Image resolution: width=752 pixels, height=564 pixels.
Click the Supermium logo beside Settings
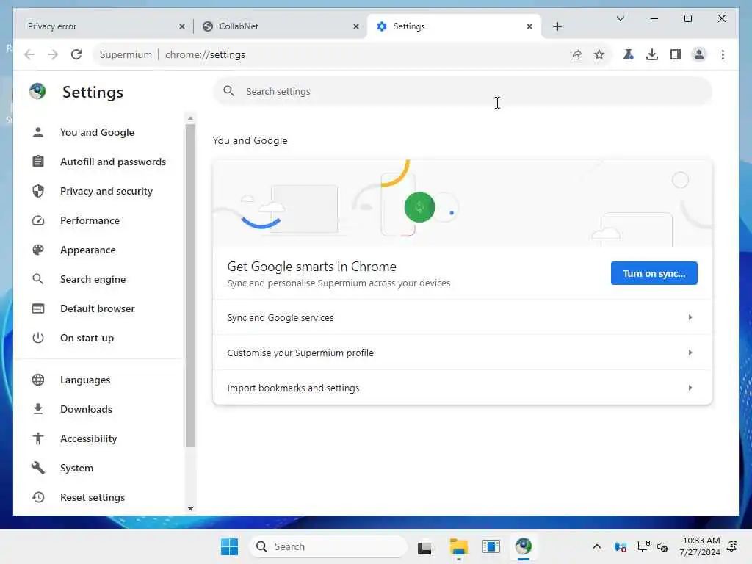[x=37, y=91]
